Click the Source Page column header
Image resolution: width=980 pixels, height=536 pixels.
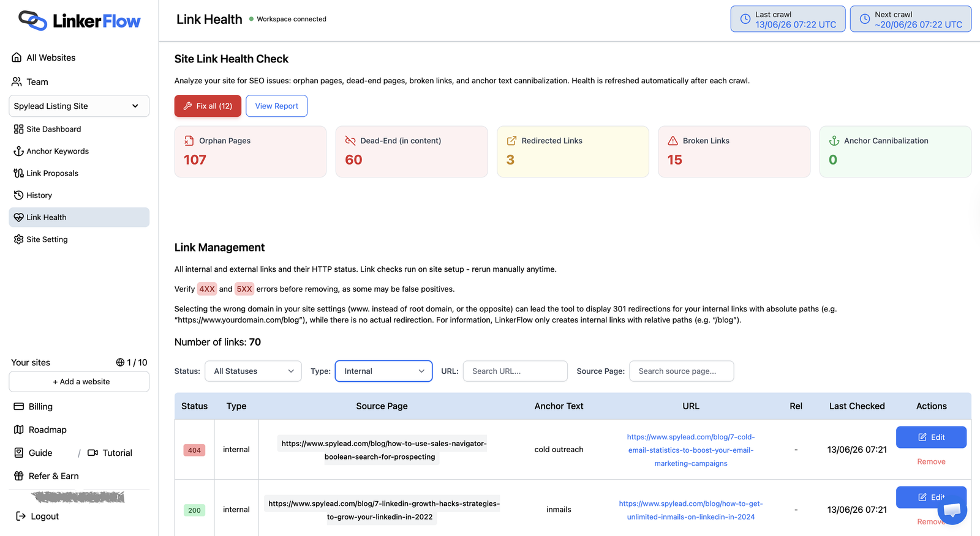click(x=382, y=406)
